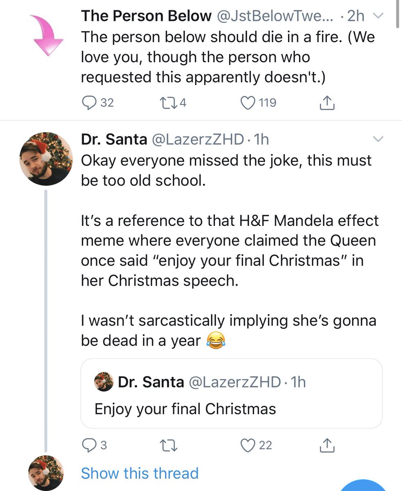Tap the small avatar inside quoted tweet

click(x=104, y=382)
